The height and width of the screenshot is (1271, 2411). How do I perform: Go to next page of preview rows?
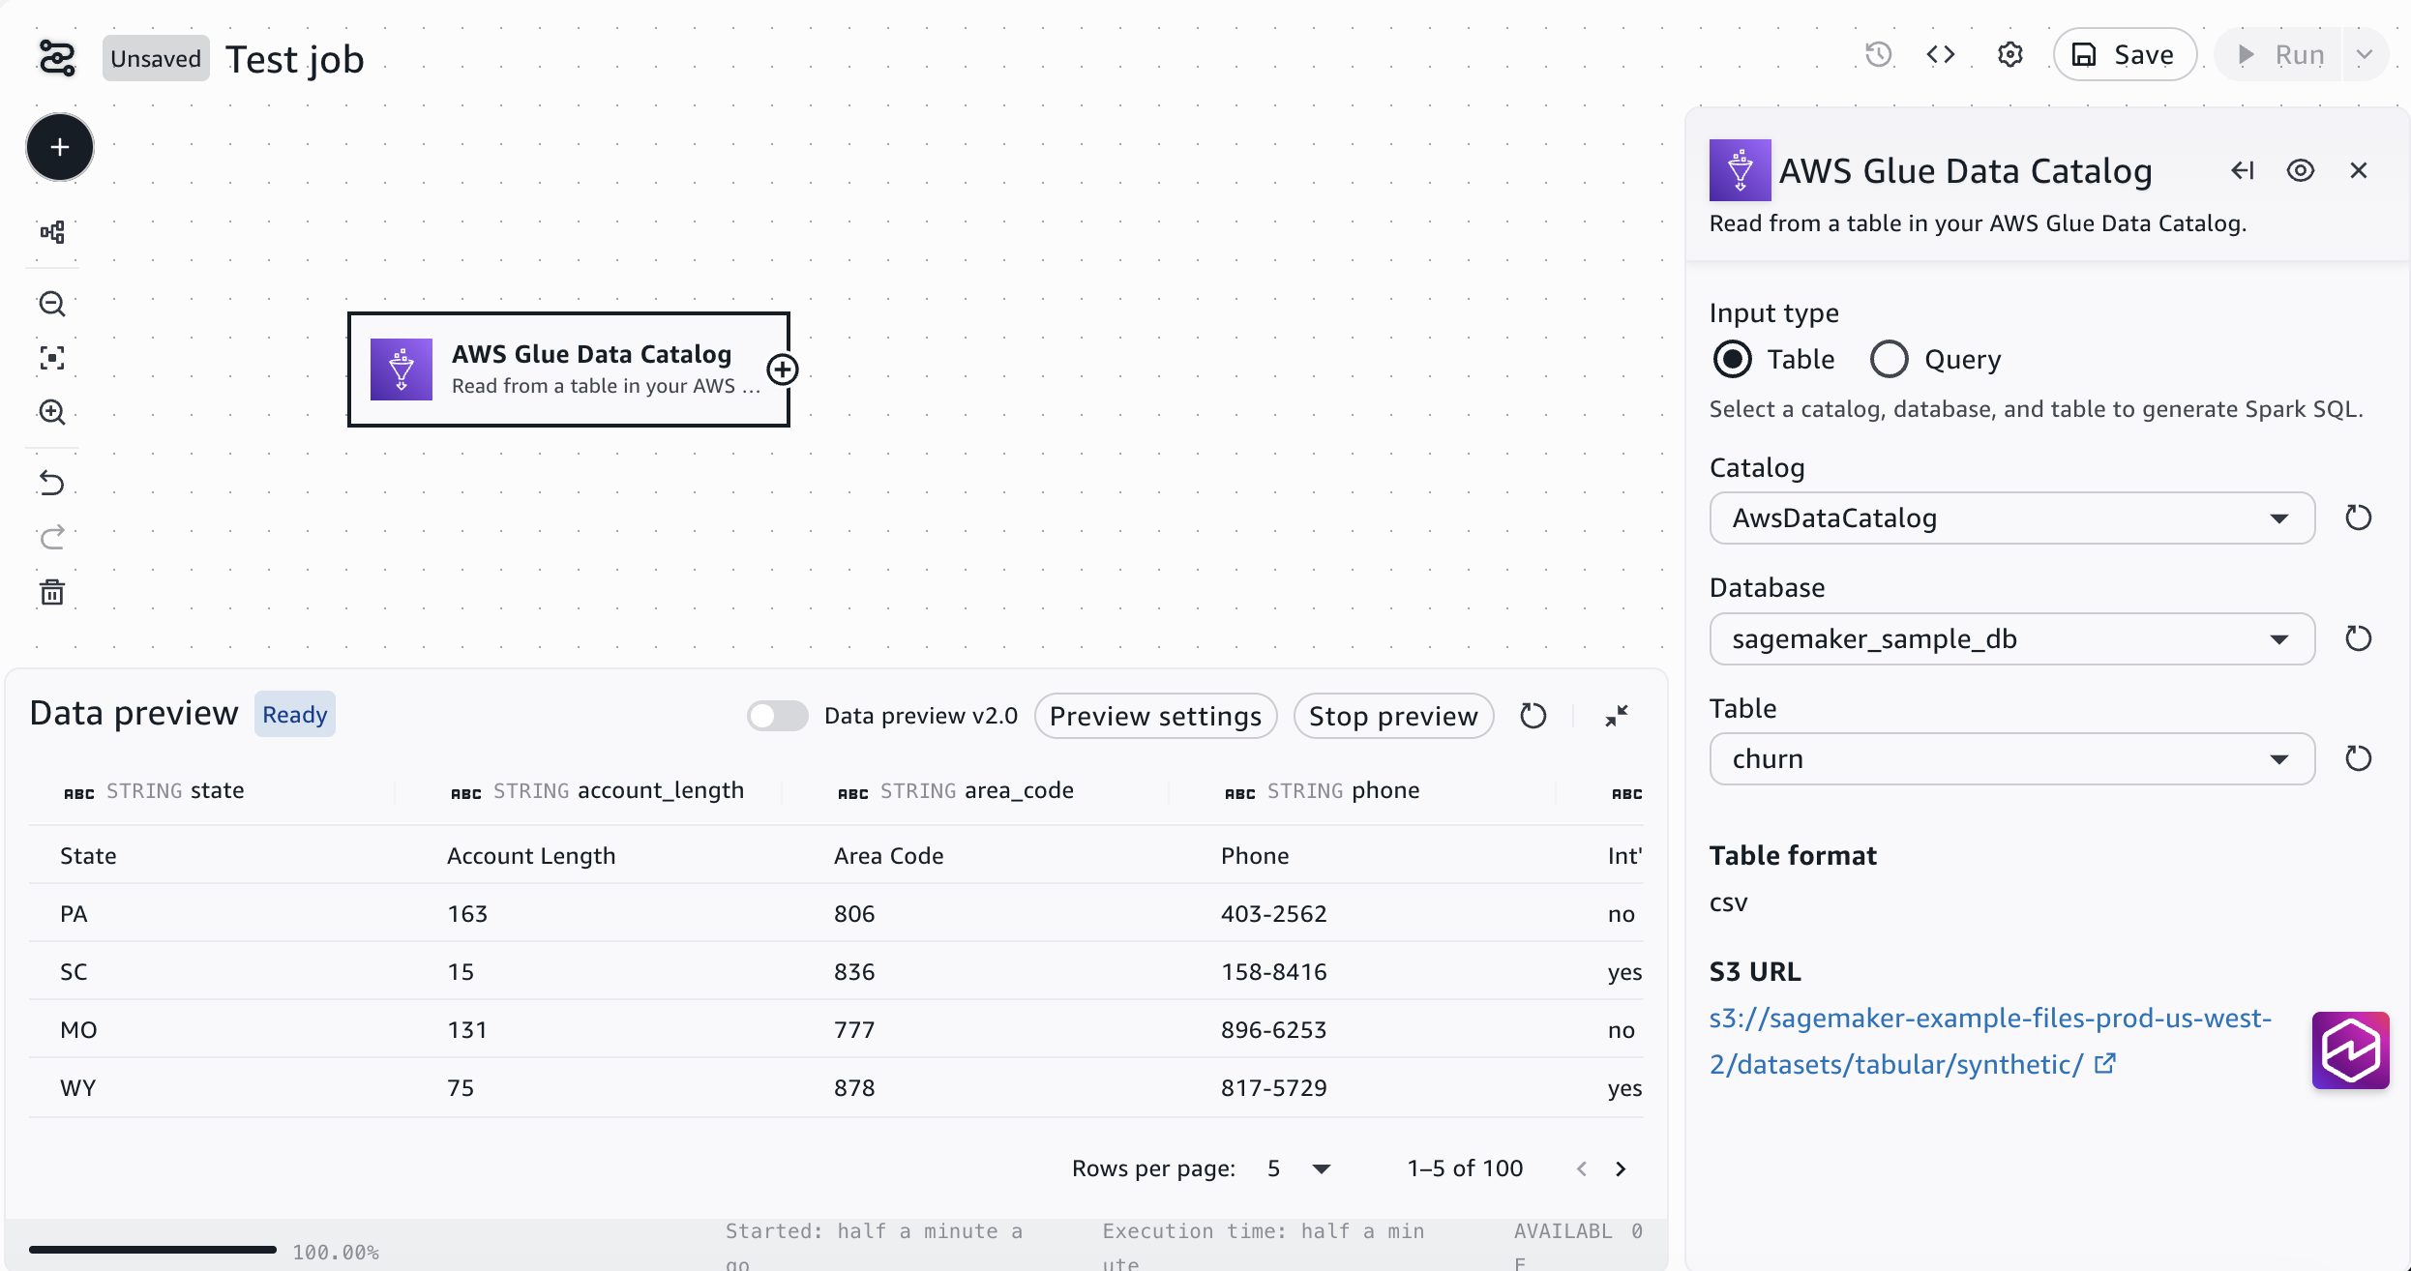tap(1621, 1168)
